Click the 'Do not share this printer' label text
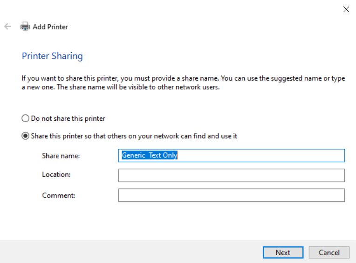The width and height of the screenshot is (356, 263). [x=68, y=118]
